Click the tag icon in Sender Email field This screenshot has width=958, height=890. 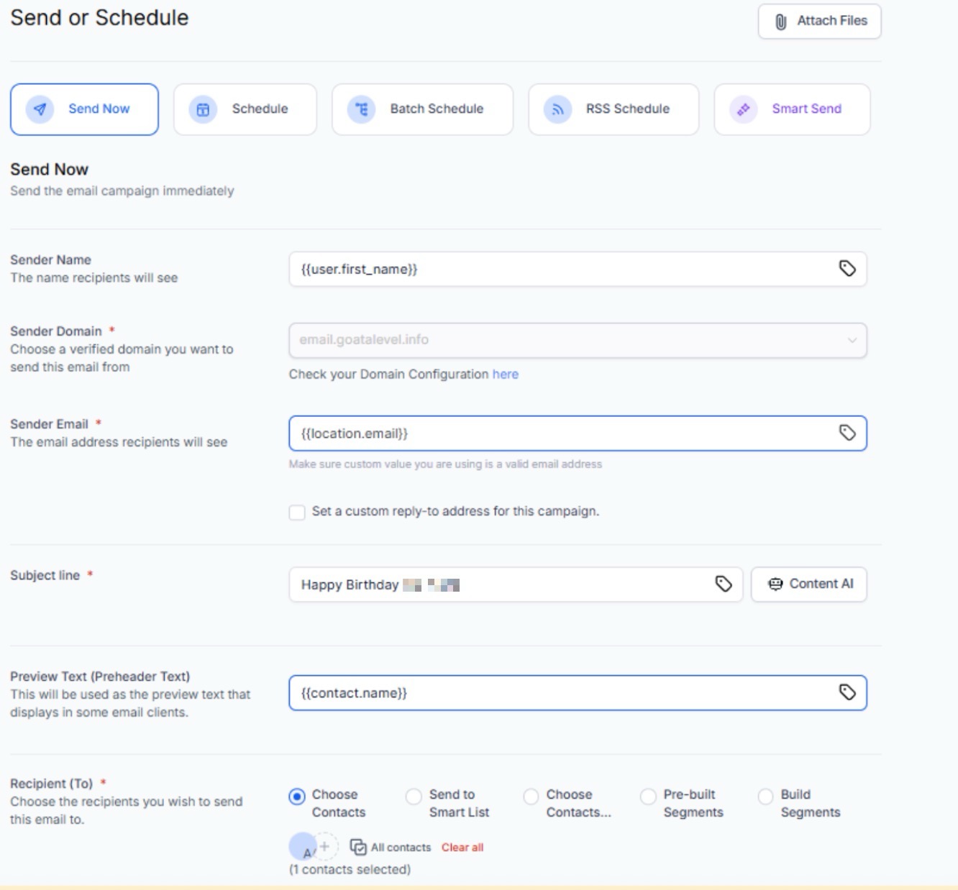[847, 433]
